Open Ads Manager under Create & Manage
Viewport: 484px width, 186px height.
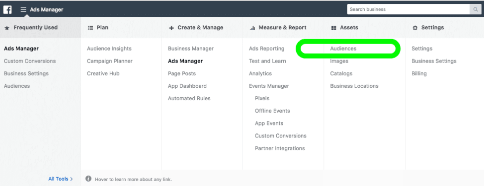[185, 61]
